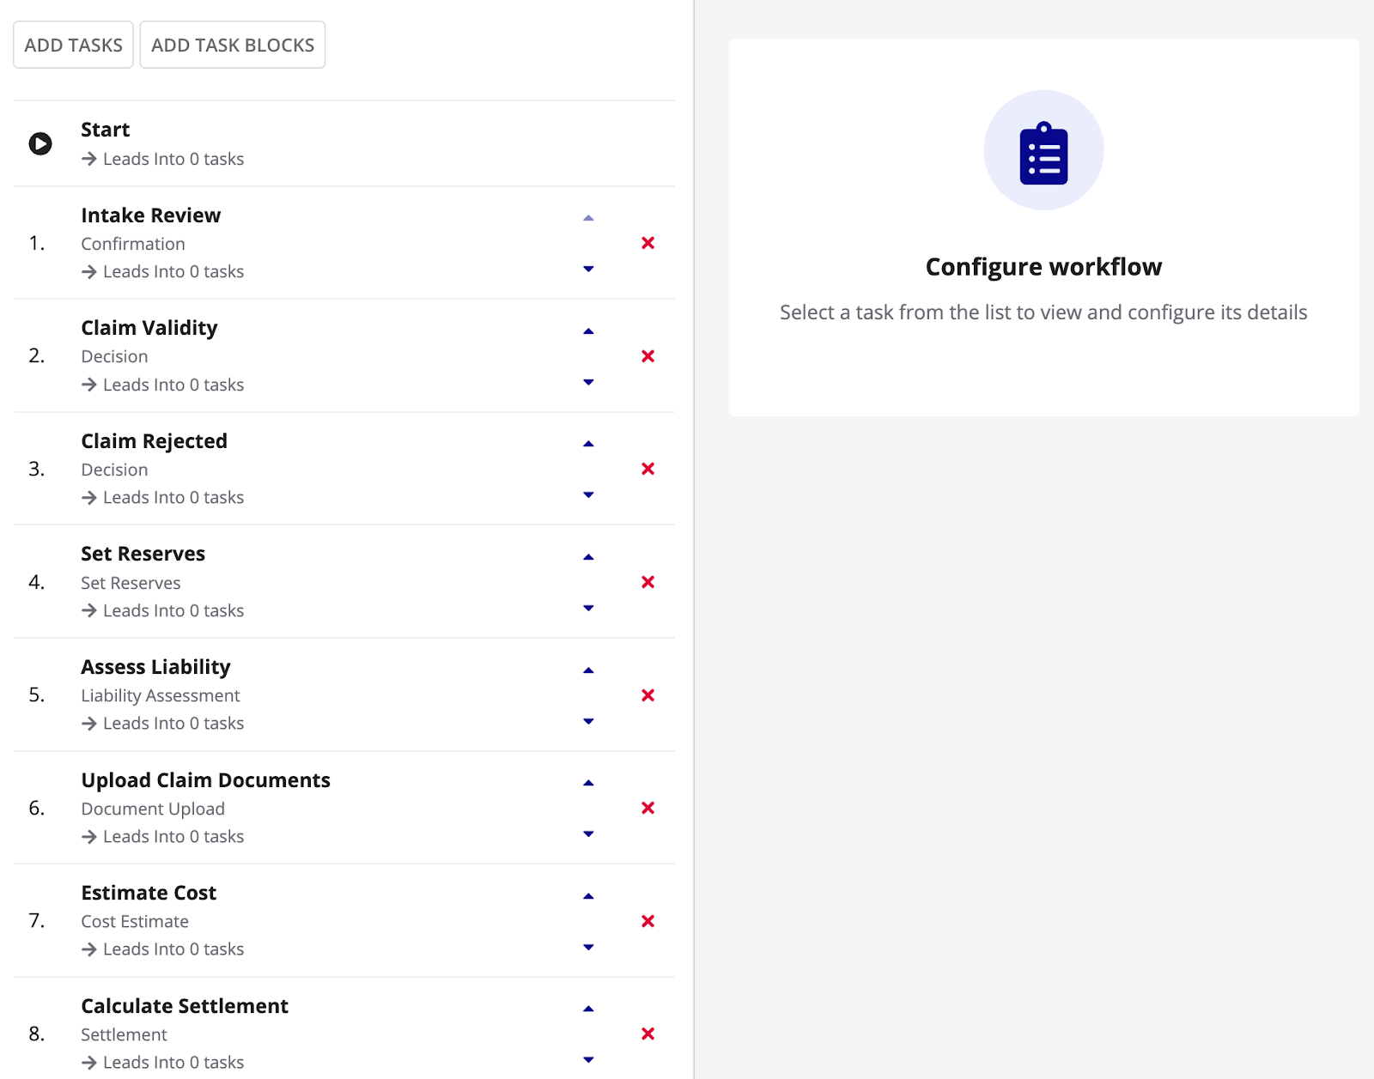This screenshot has height=1079, width=1374.
Task: Click the Liability Assessment subtitle
Action: point(161,695)
